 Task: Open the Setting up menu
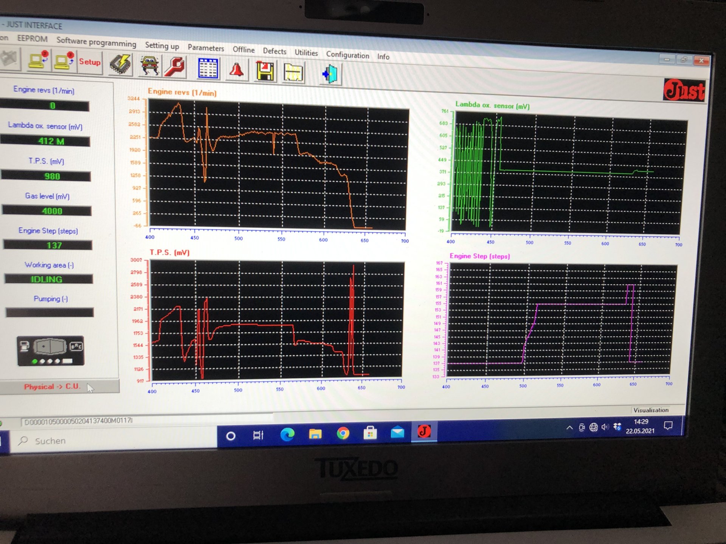(162, 46)
